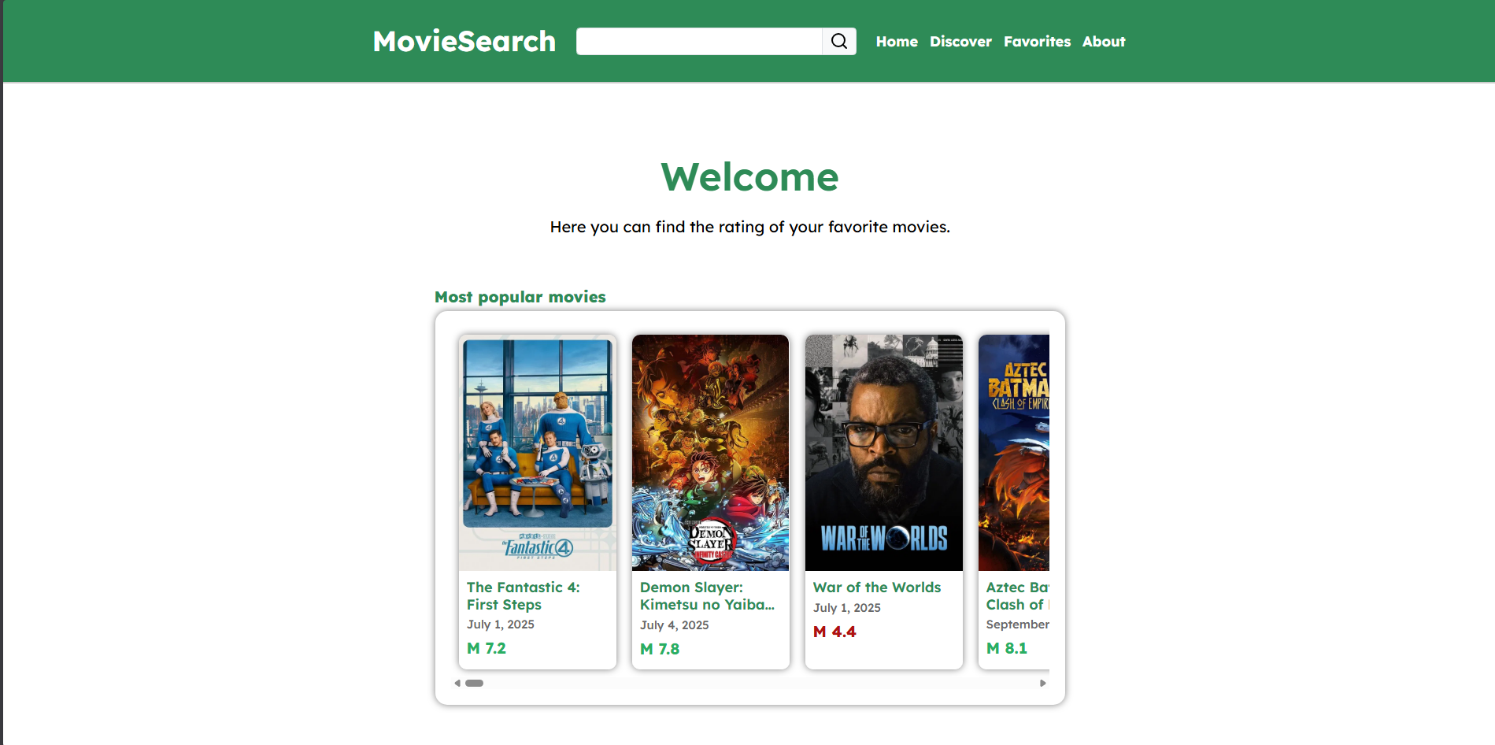Focus the movie search input field
Image resolution: width=1495 pixels, height=745 pixels.
tap(699, 41)
